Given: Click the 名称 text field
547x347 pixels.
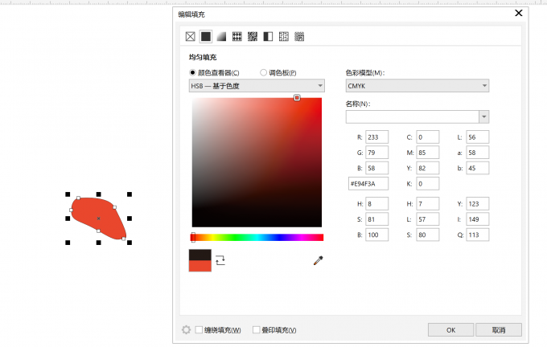Looking at the screenshot, I should 413,116.
